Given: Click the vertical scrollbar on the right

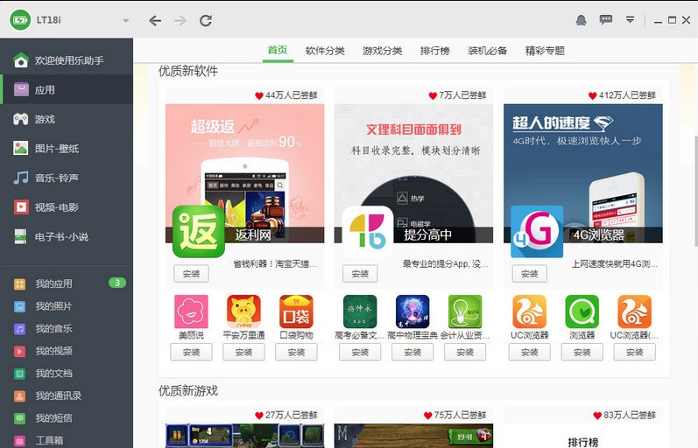Looking at the screenshot, I should [694, 192].
